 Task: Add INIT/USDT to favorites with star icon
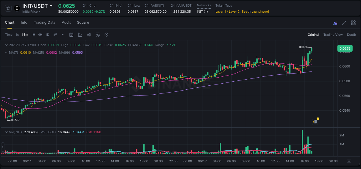[x=8, y=8]
